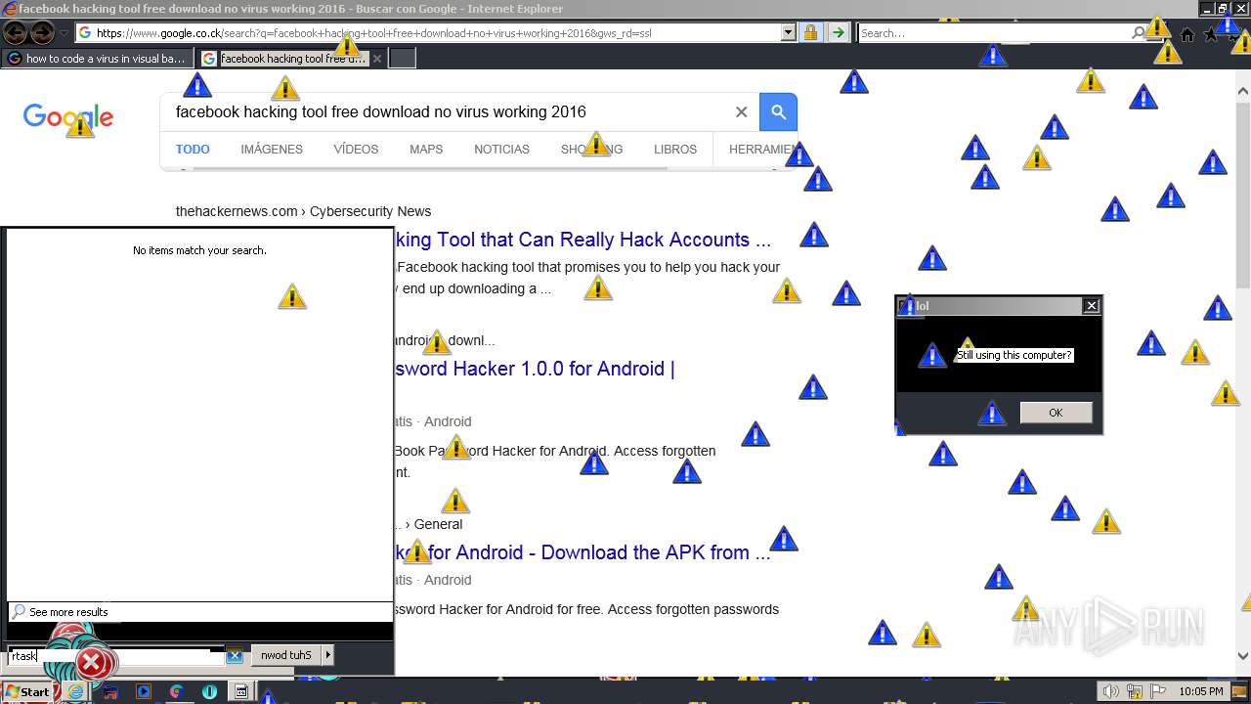Open 'Tool that Can Really Hack Accounts' result
This screenshot has height=704, width=1251.
(583, 240)
